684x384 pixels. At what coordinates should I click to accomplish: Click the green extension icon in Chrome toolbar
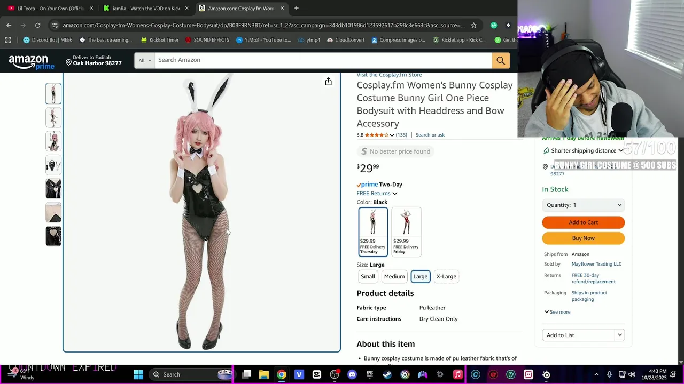(494, 25)
